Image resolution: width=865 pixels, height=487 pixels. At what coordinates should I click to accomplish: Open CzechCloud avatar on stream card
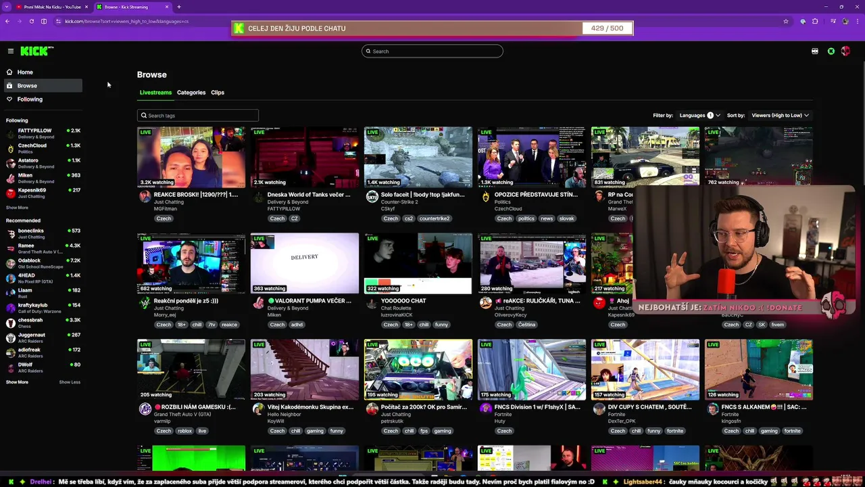pyautogui.click(x=485, y=197)
